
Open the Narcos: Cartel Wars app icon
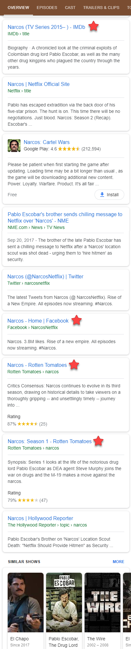pos(14,146)
